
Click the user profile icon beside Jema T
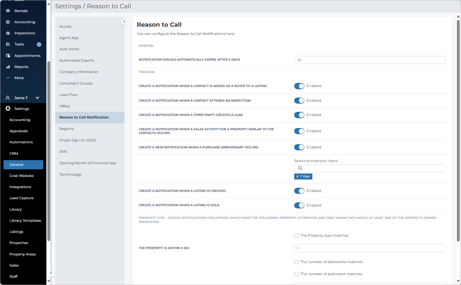8,98
